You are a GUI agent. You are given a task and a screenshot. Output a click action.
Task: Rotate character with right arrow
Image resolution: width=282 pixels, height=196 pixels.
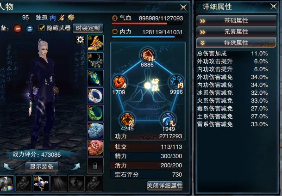(76, 166)
